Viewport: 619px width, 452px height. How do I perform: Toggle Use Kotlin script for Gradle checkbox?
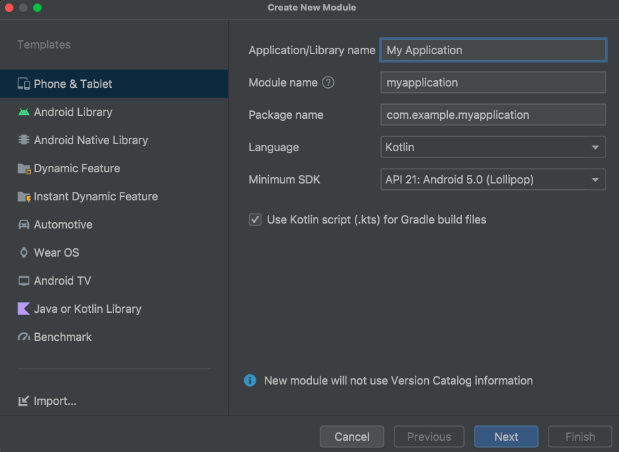[x=255, y=219]
